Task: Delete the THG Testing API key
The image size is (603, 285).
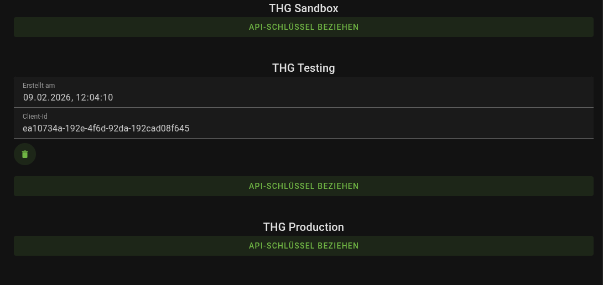Action: tap(25, 154)
